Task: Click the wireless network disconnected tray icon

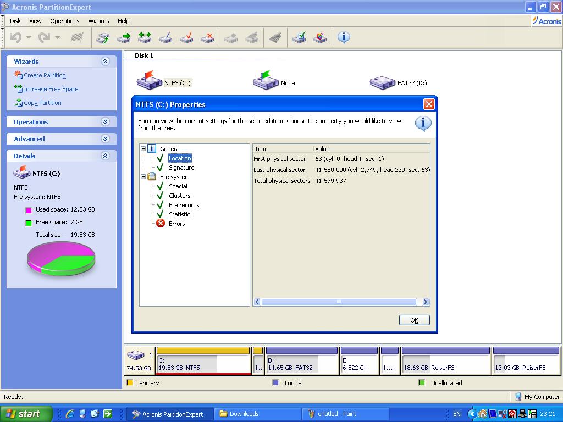Action: [503, 414]
